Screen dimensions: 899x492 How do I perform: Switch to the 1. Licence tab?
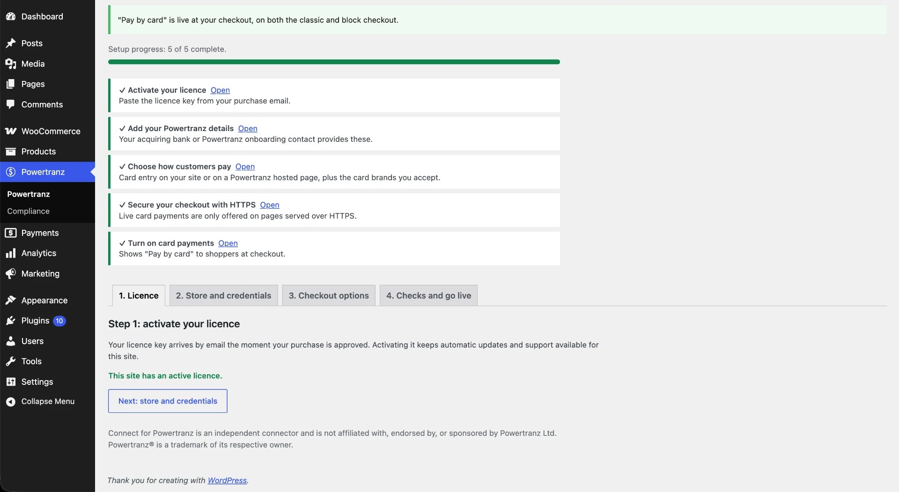tap(139, 295)
